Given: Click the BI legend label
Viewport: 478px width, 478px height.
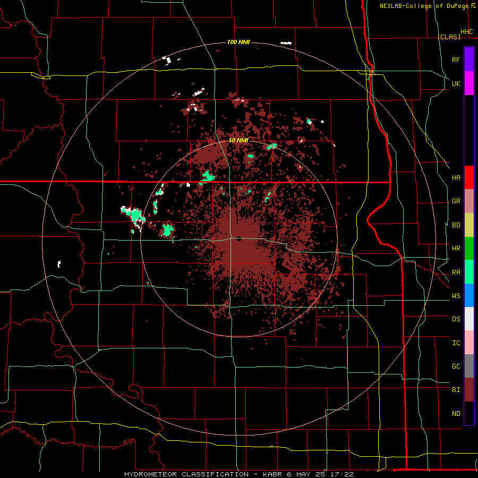Looking at the screenshot, I should point(456,390).
